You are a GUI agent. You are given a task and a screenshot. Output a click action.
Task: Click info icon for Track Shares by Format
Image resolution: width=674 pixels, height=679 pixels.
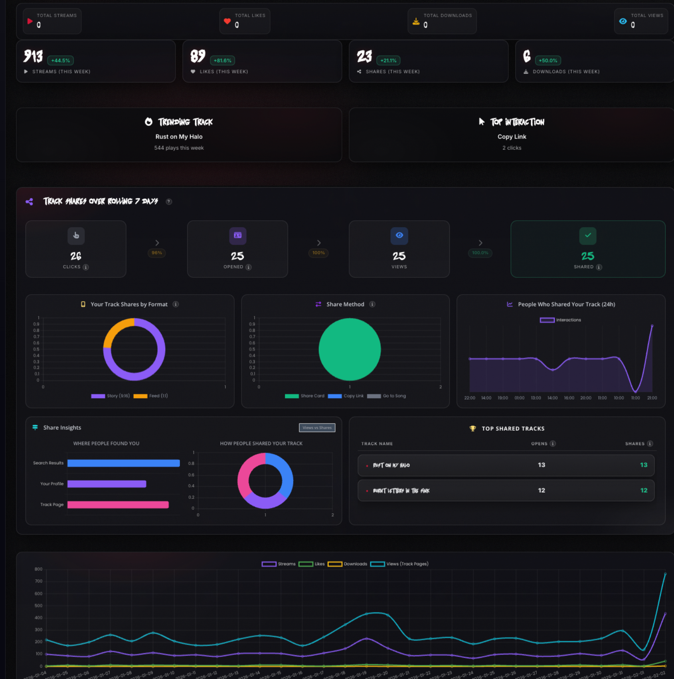click(176, 304)
